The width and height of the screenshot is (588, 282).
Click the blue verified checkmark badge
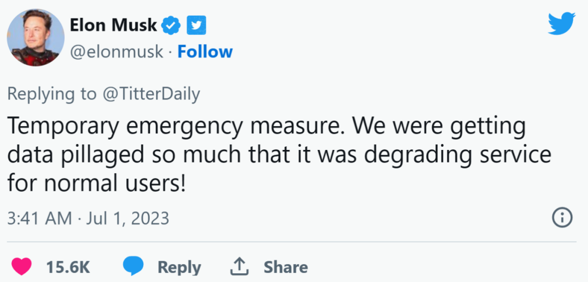pyautogui.click(x=171, y=25)
